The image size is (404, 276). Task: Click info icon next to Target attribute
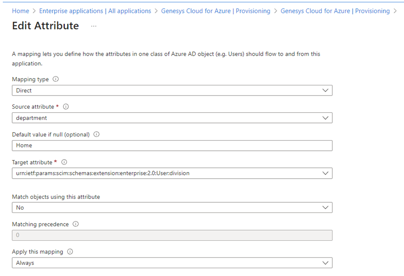pos(64,162)
